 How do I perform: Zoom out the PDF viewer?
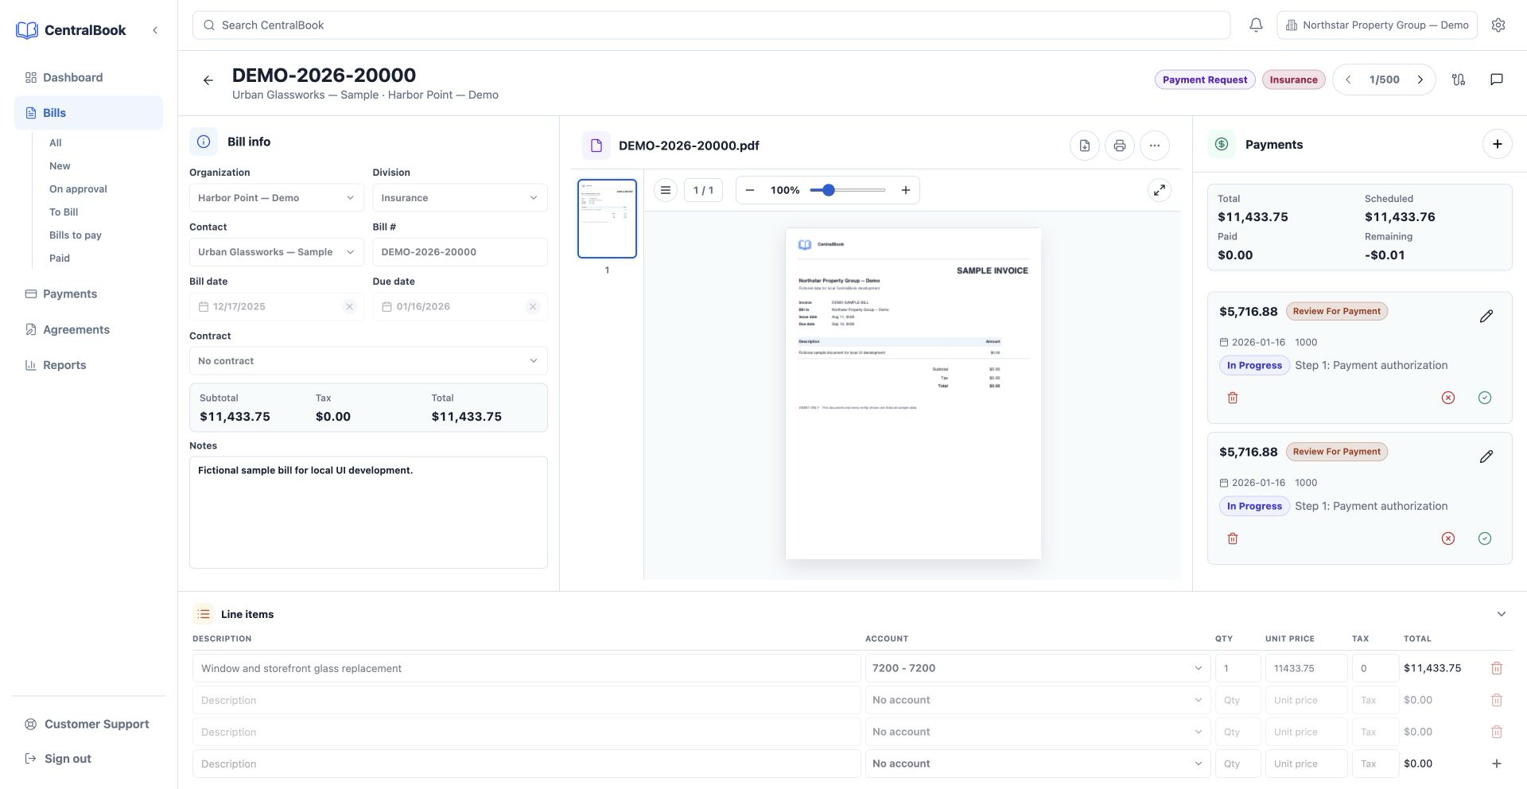point(750,190)
